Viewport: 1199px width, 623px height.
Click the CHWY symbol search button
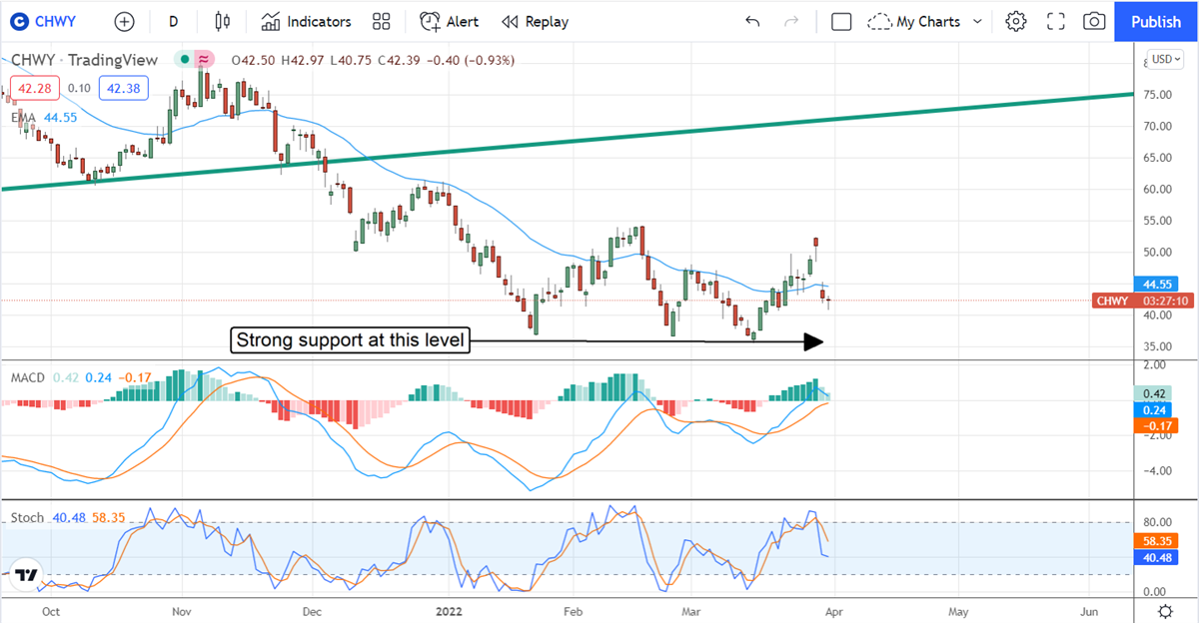(50, 21)
